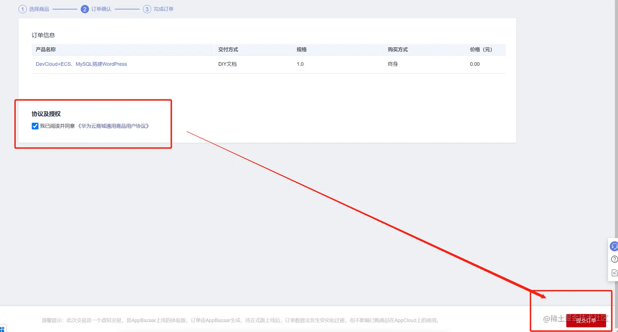Click the 提交订单 submit button
The image size is (618, 332).
point(586,321)
